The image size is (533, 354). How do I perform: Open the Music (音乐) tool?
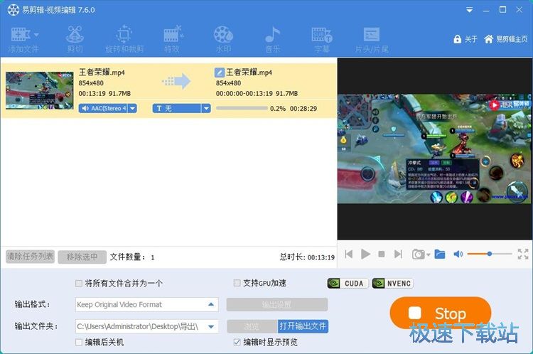tap(273, 39)
